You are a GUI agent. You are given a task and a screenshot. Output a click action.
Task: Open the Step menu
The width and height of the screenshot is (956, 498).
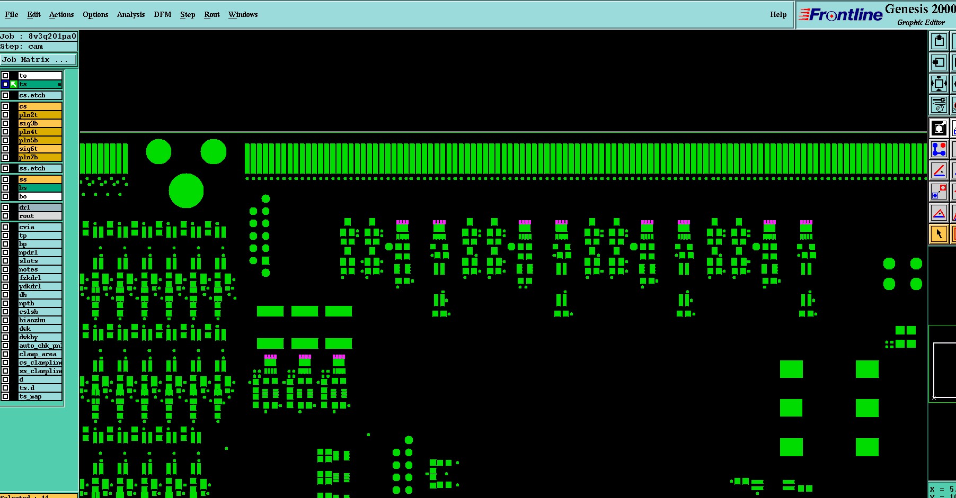pyautogui.click(x=188, y=14)
